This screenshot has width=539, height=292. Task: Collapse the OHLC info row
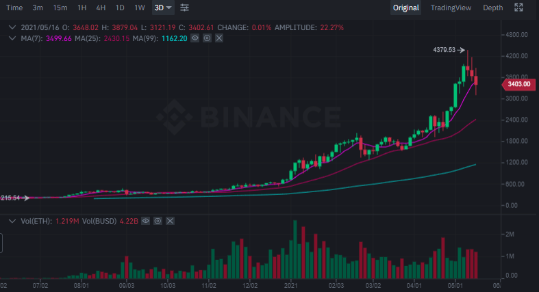pos(12,27)
